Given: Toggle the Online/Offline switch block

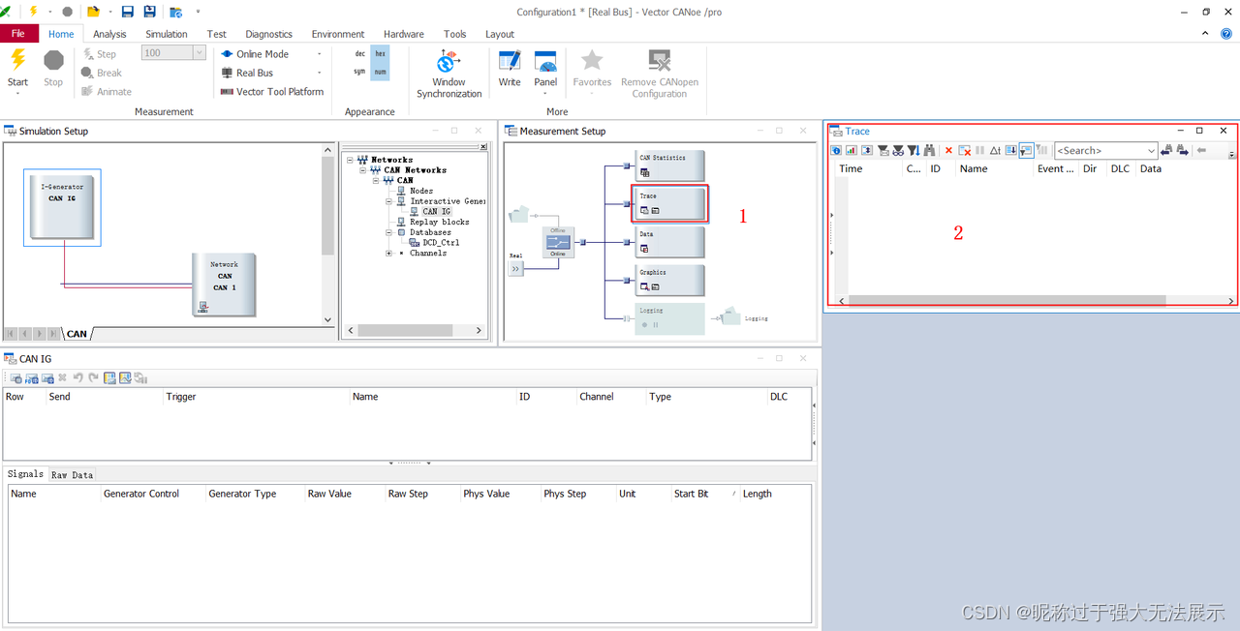Looking at the screenshot, I should pos(558,241).
